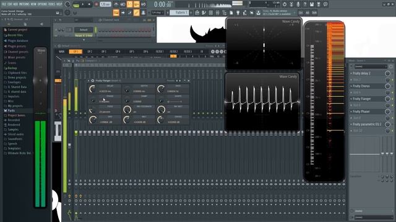Switch to the Sytrus OP 2 tab
Image resolution: width=396 pixels, height=222 pixels.
tap(90, 52)
